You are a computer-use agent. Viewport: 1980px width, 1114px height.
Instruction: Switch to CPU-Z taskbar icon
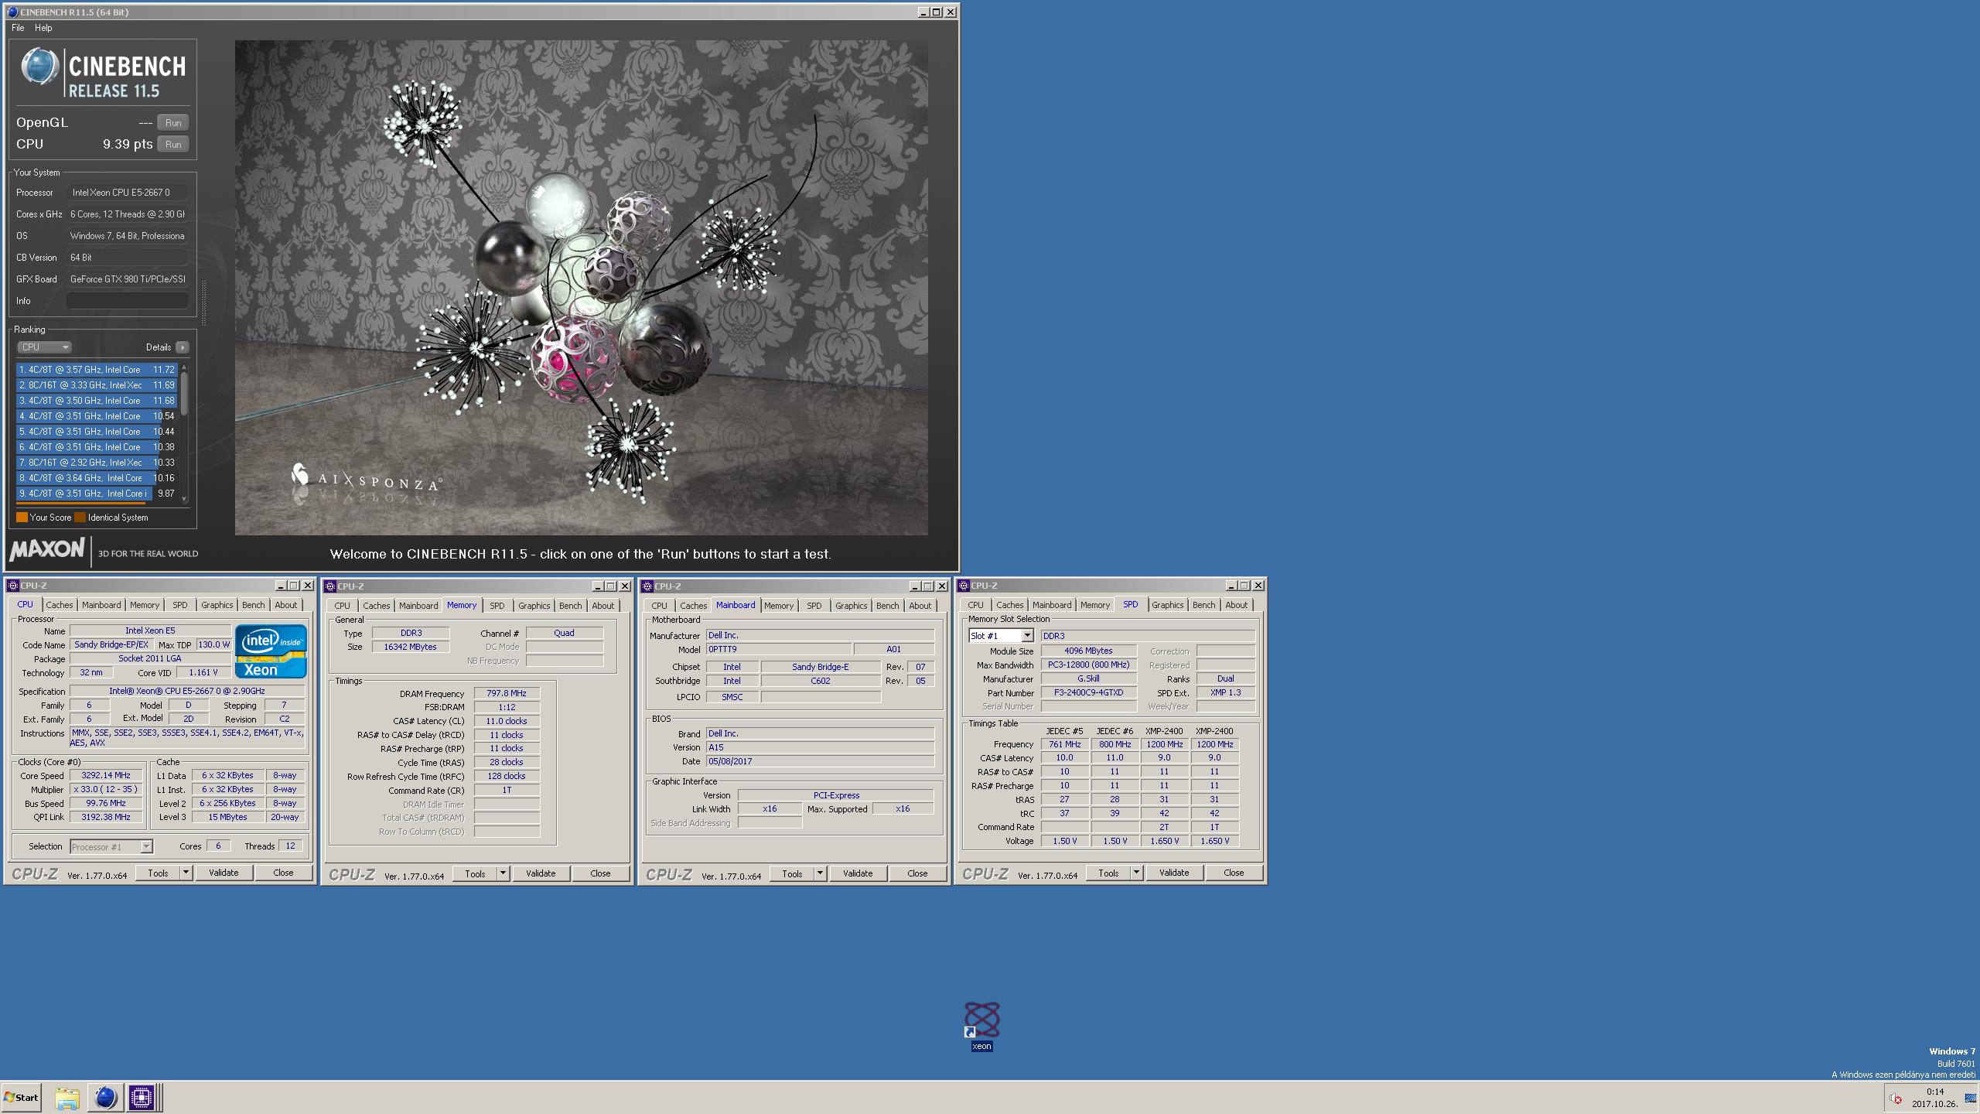142,1098
